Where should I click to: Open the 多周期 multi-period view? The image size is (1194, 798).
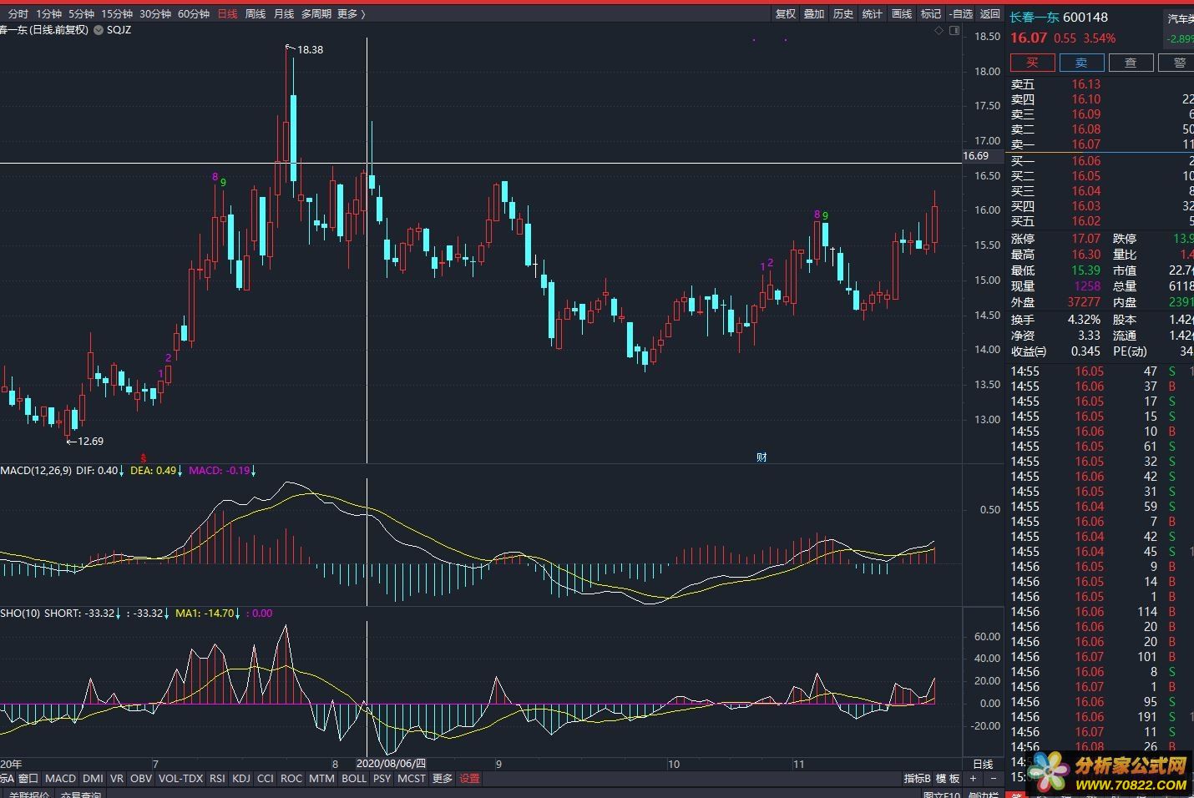[x=316, y=13]
